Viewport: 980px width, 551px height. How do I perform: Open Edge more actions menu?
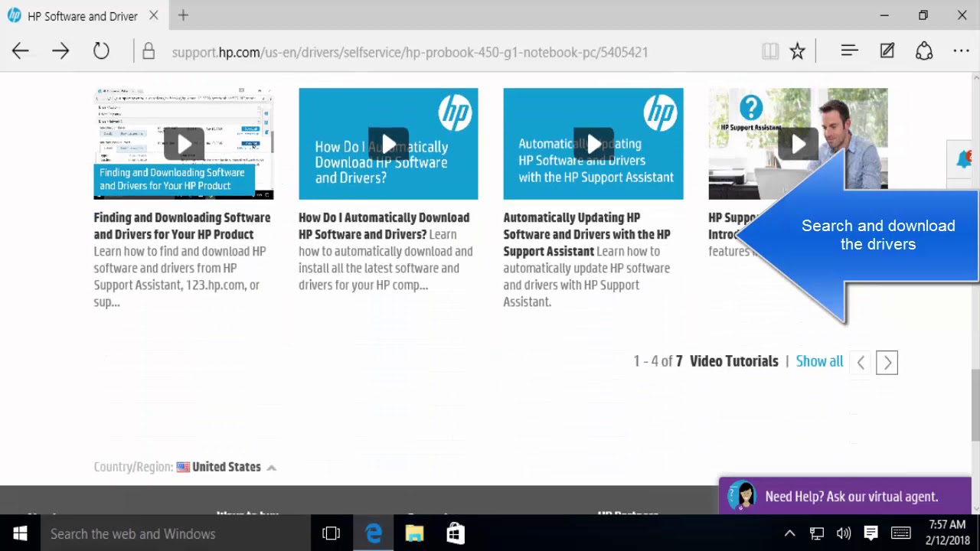[962, 51]
